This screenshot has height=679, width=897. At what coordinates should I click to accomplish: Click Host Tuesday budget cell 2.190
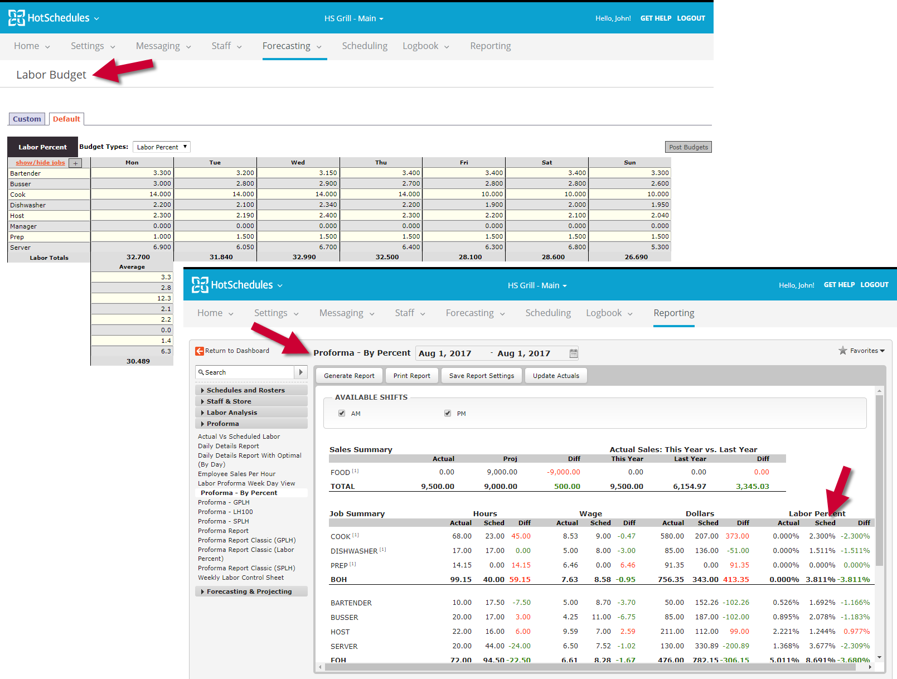click(x=215, y=216)
